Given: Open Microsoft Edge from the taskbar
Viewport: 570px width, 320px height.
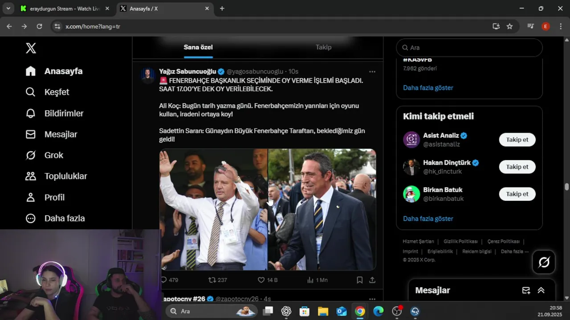Looking at the screenshot, I should tap(378, 311).
